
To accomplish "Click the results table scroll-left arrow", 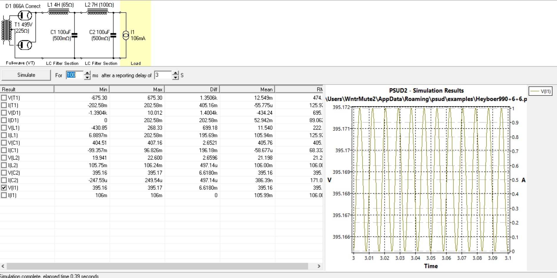I will click(x=3, y=266).
